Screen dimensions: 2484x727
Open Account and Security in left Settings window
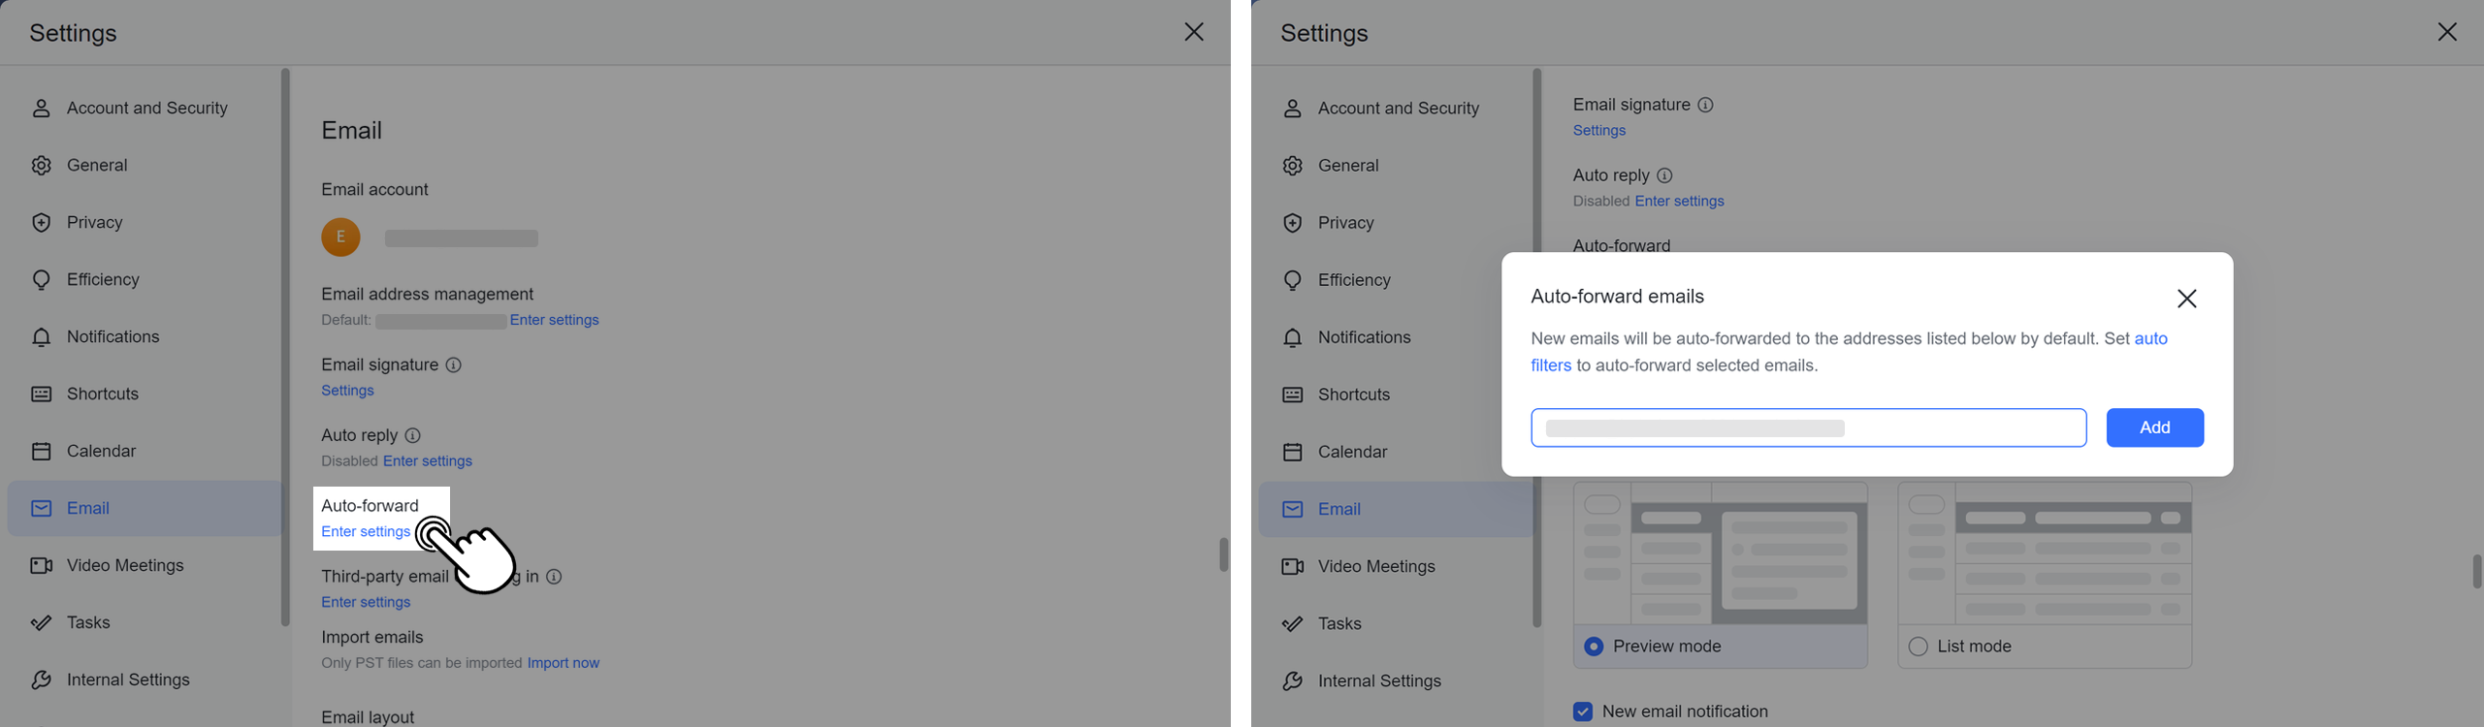coord(145,109)
